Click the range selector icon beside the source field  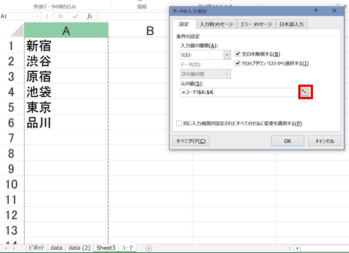(305, 92)
